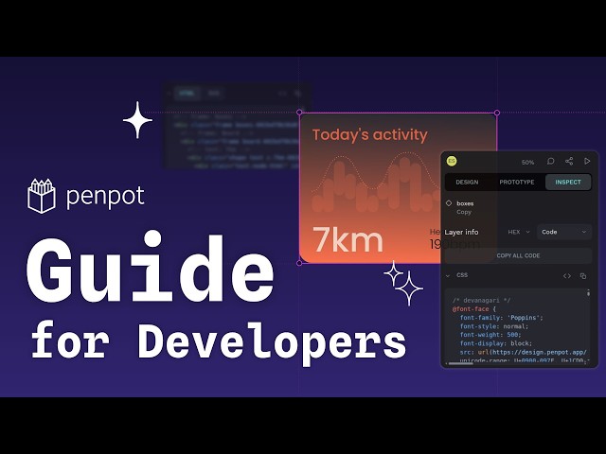The image size is (606, 454).
Task: Click the @font-face code line
Action: point(473,309)
